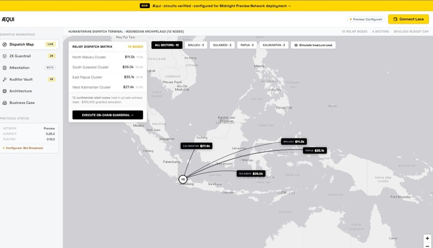
Task: Click Preview: Configured status pill
Action: [366, 19]
